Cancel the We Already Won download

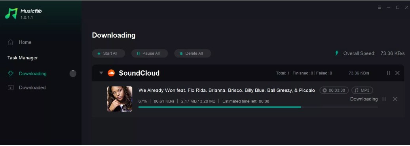pos(395,99)
